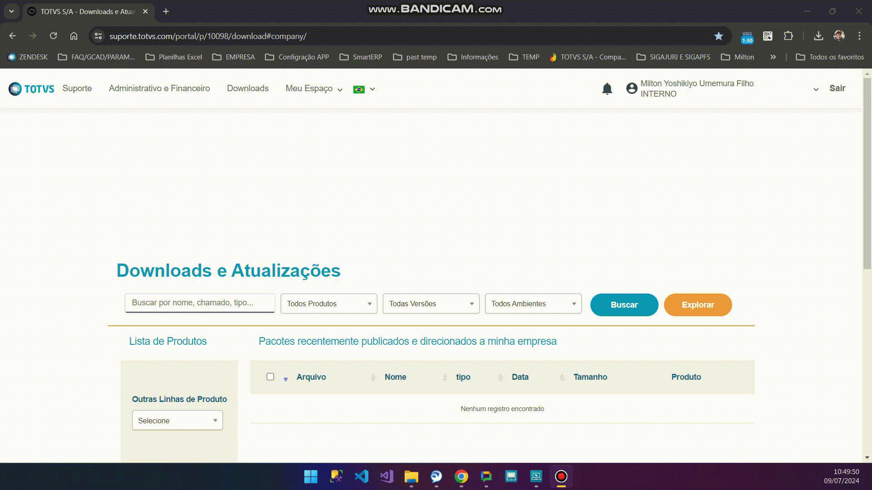The width and height of the screenshot is (872, 490).
Task: Open the tab search dropdown arrow
Action: point(11,11)
